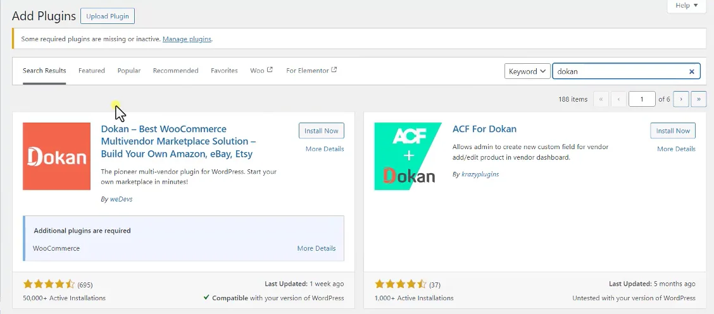Click the WooCommerce required plugin name
This screenshot has width=714, height=314.
tap(56, 248)
